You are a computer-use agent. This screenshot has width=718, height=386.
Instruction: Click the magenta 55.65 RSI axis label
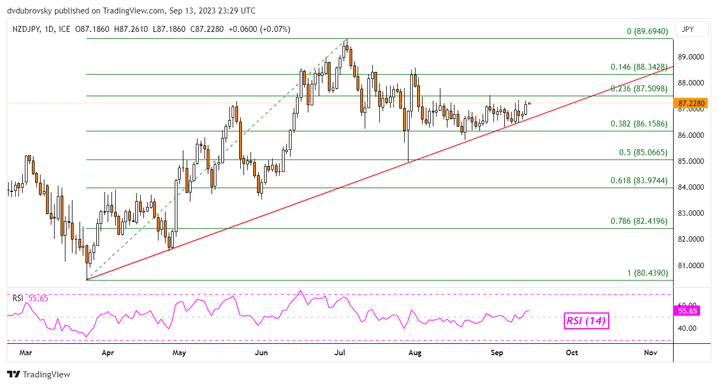[688, 310]
